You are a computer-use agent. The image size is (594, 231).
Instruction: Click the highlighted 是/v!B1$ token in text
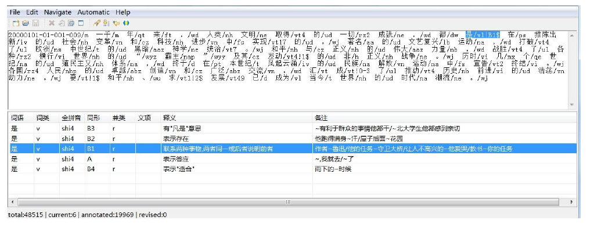pos(483,35)
